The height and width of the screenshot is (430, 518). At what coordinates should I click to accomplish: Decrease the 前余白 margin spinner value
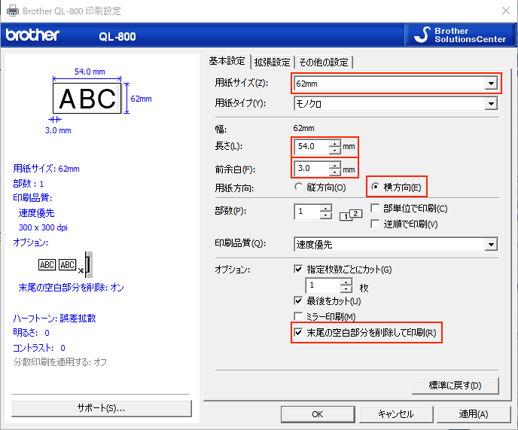334,172
